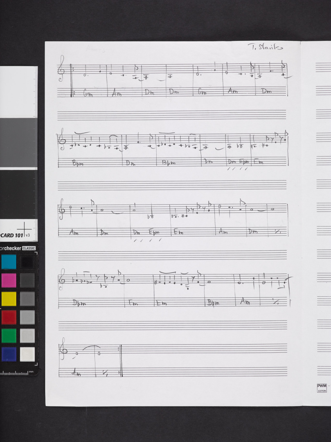Screen dimensions: 331x442
Task: Select the cyan color checker patch
Action: tap(9, 262)
